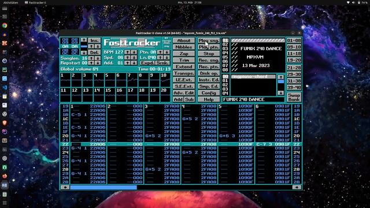
Task: Toggle channel 7 scope mute
Action: tap(132, 80)
